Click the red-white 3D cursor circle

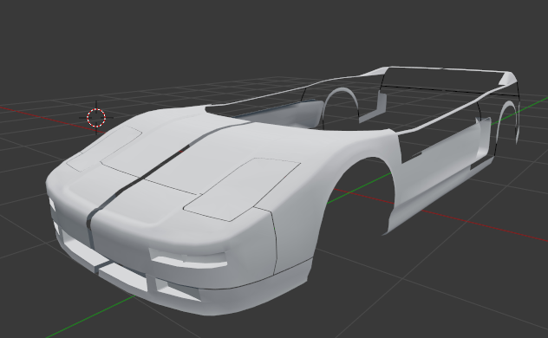point(96,118)
